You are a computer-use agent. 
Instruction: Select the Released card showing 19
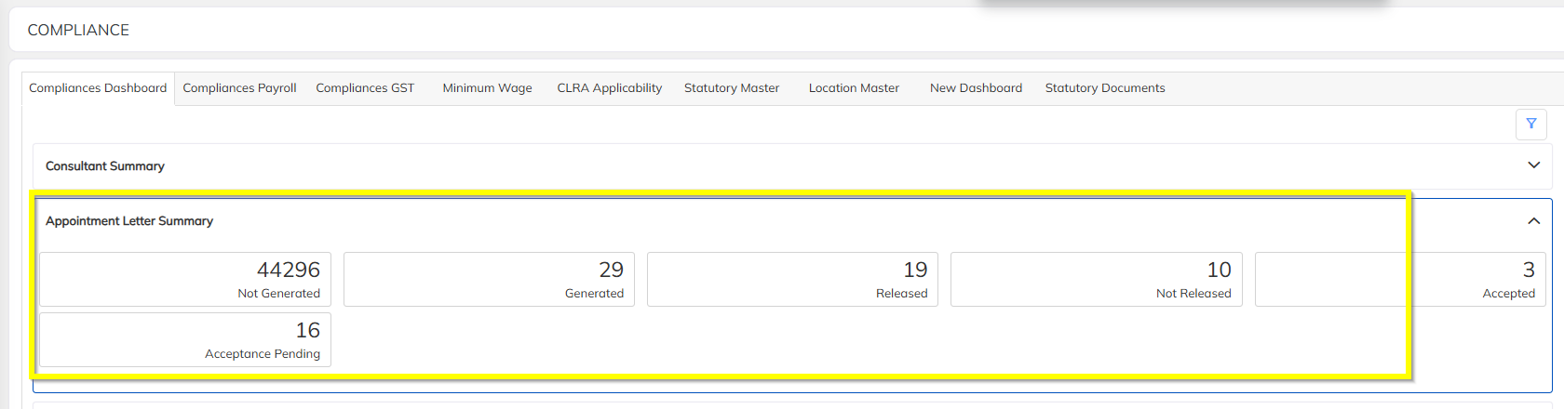[792, 280]
